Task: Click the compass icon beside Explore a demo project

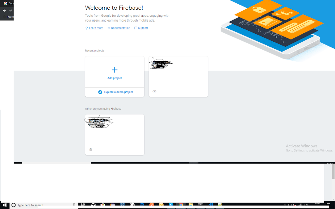Action: 100,92
